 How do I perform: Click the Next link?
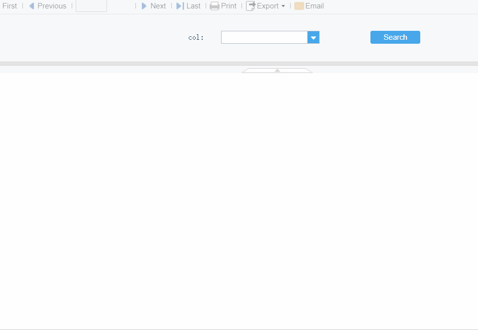coord(158,5)
